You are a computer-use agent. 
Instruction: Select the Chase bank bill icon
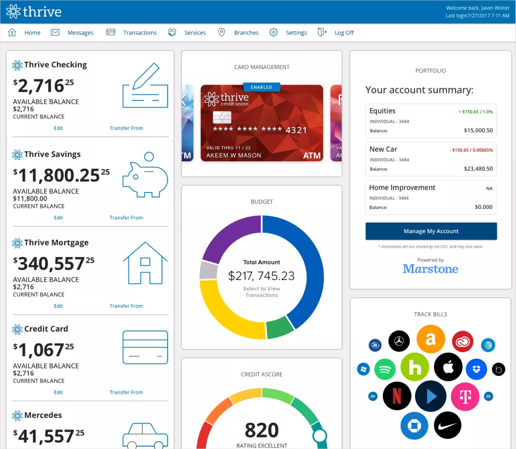coord(414,426)
